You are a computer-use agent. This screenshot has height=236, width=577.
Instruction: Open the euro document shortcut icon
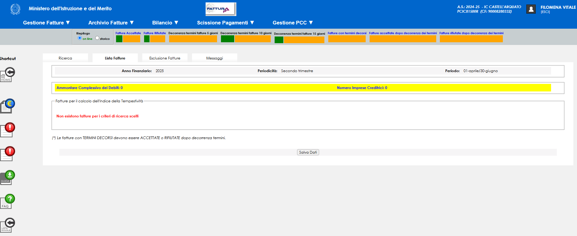[7, 106]
